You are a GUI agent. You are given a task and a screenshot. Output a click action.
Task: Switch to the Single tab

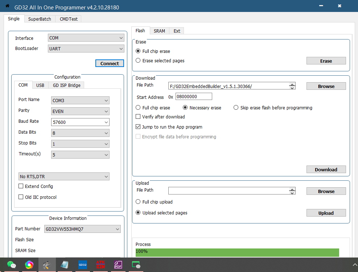click(14, 19)
